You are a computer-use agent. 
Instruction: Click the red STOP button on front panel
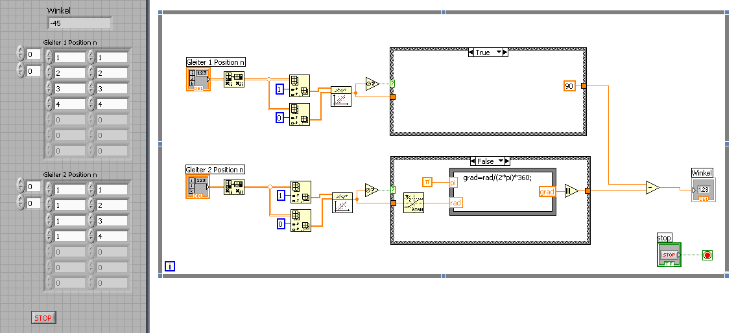pos(43,318)
